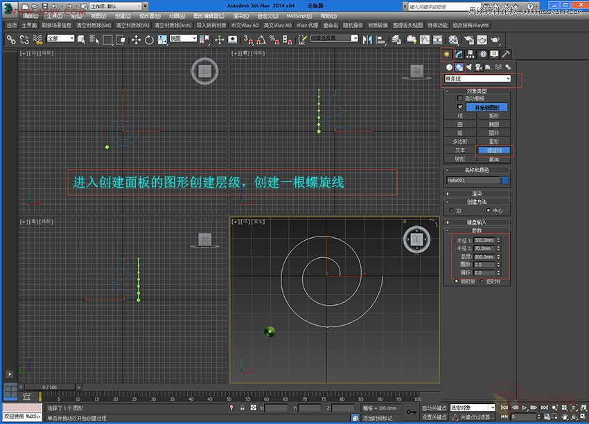Open the Utilities hammer panel

click(x=506, y=54)
